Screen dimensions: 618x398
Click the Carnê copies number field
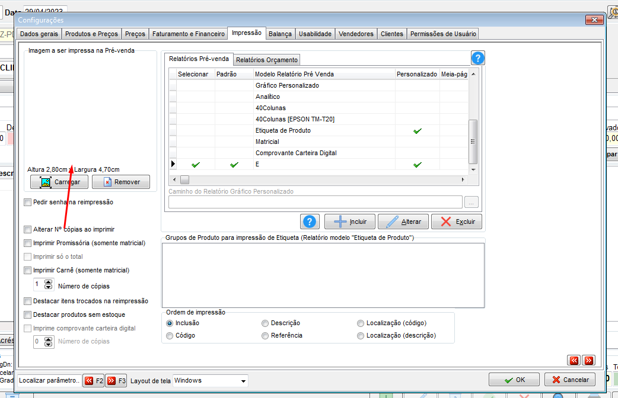[39, 284]
